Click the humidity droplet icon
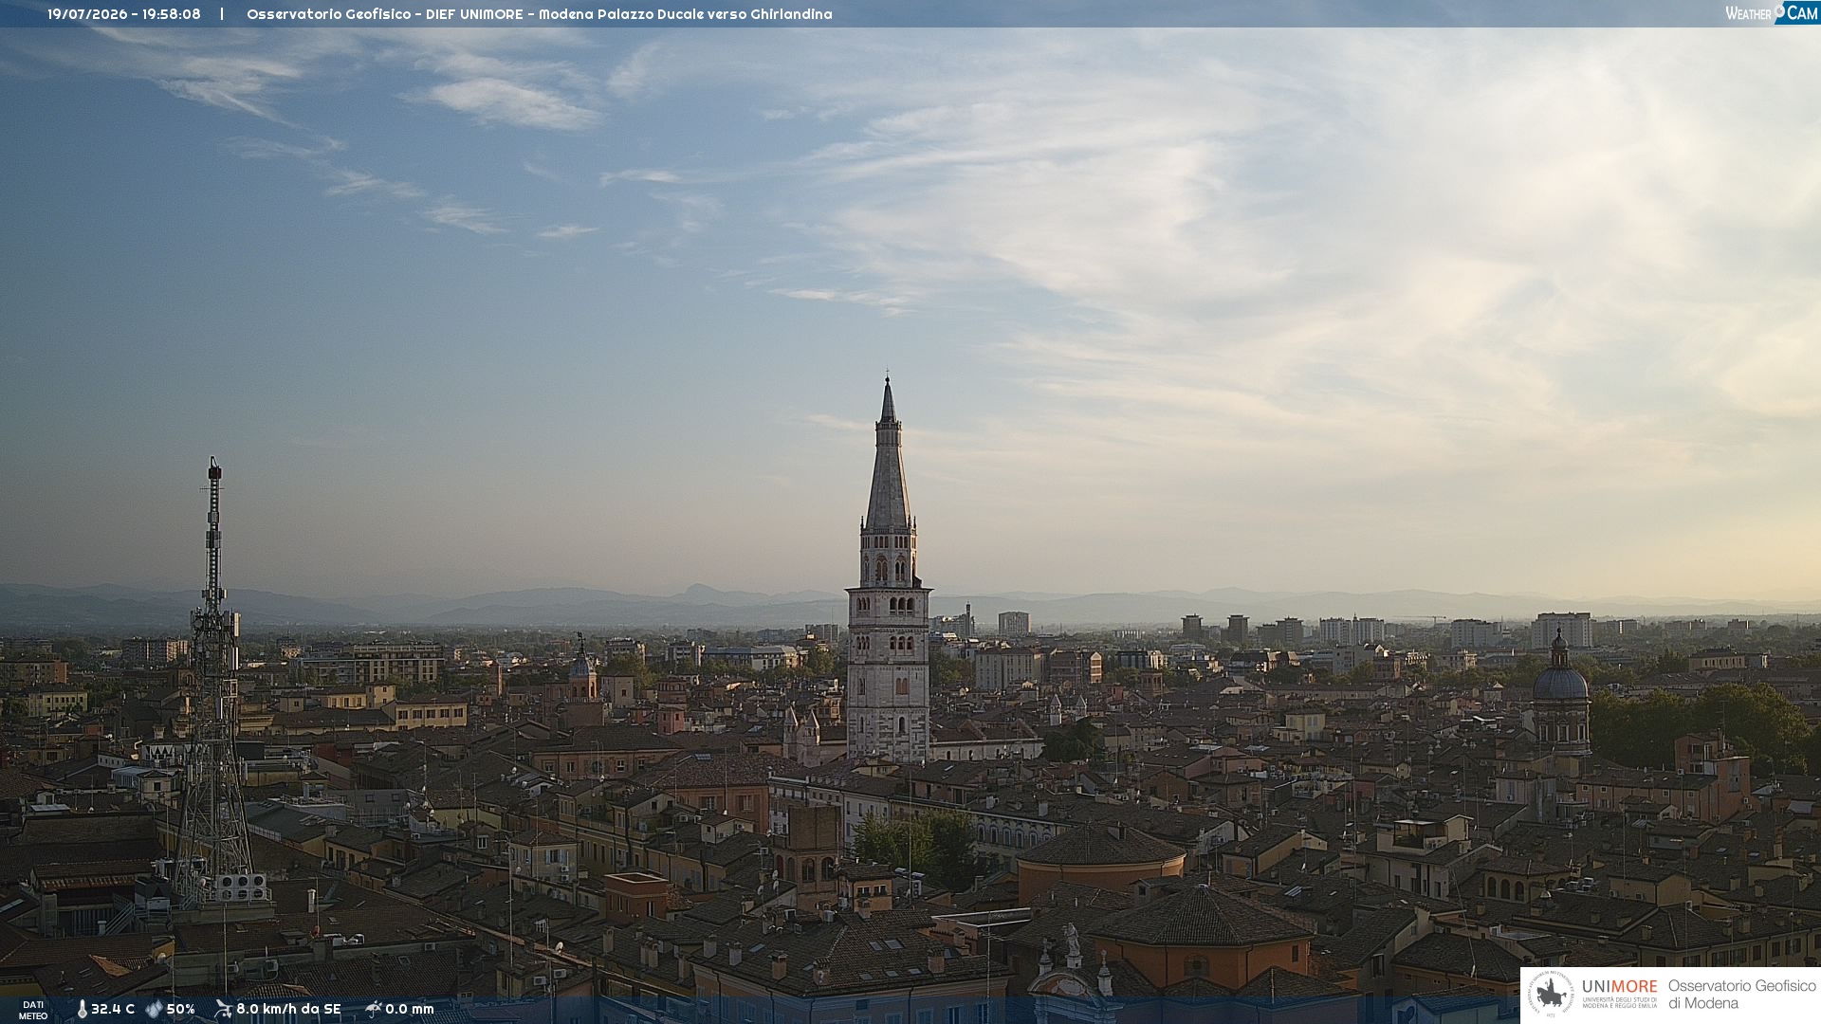 pos(154,1009)
